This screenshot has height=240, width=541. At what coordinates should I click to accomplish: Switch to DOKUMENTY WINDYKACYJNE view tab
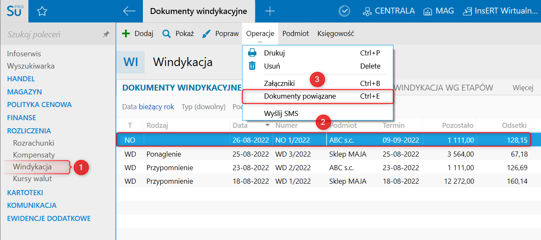click(182, 88)
